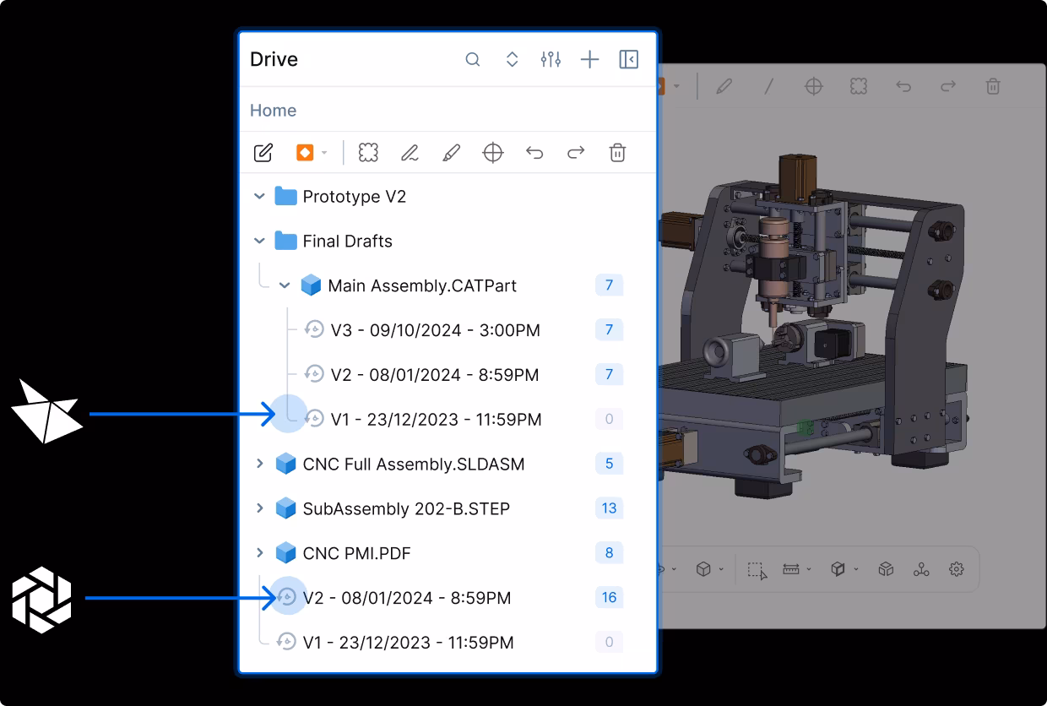The image size is (1047, 706).
Task: Open the shaded-face cube dropdown arrow
Action: click(855, 570)
